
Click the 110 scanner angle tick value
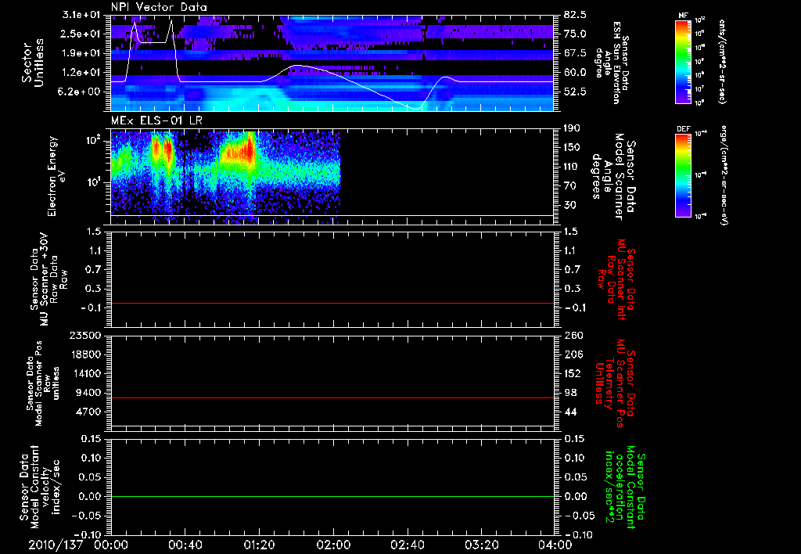pyautogui.click(x=572, y=167)
